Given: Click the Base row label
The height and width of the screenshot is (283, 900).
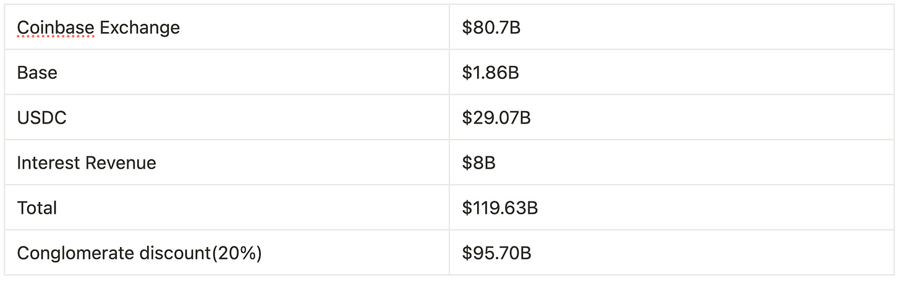Looking at the screenshot, I should pos(37,72).
